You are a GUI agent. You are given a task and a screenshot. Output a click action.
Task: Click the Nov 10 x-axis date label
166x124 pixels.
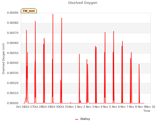coord(150,107)
